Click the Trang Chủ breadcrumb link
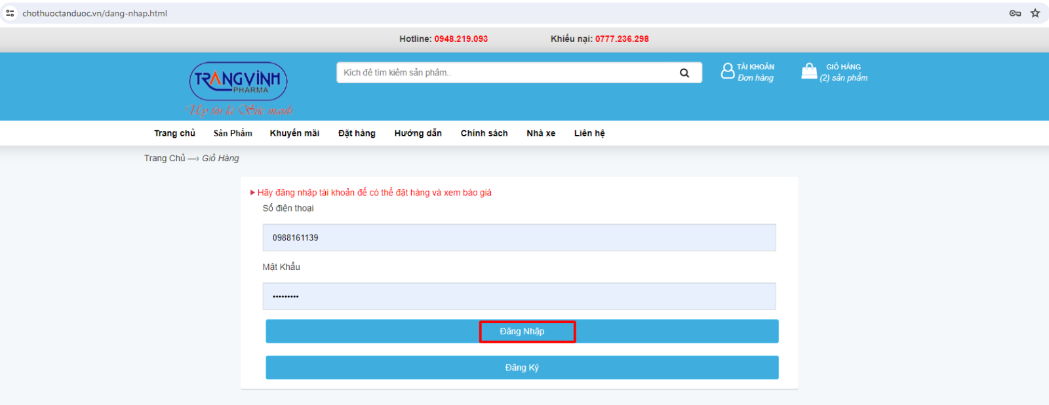Screen dimensions: 1049x405 point(165,158)
